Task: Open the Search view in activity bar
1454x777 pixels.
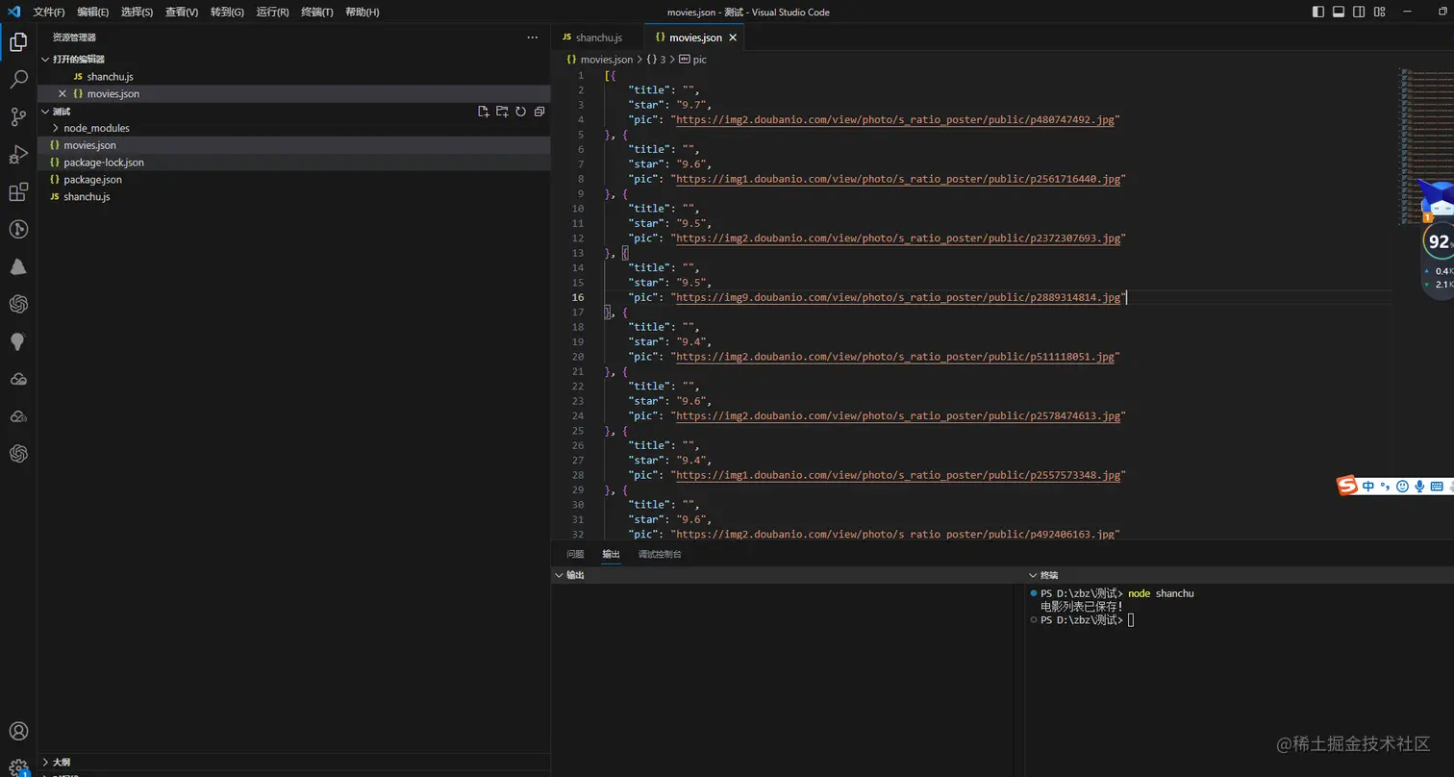Action: [18, 79]
